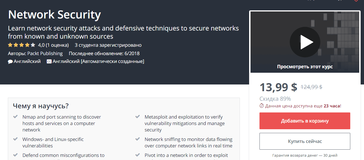Click the 3 студента зарегистрировано text
This screenshot has height=160, width=364.
(x=108, y=45)
